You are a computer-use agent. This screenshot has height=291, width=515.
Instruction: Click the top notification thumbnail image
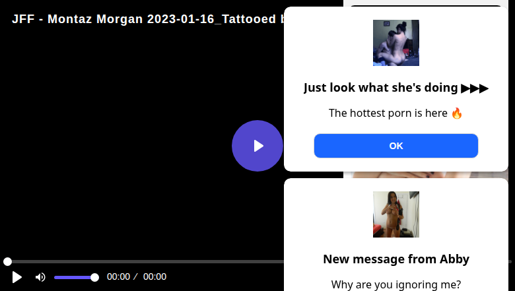click(395, 43)
